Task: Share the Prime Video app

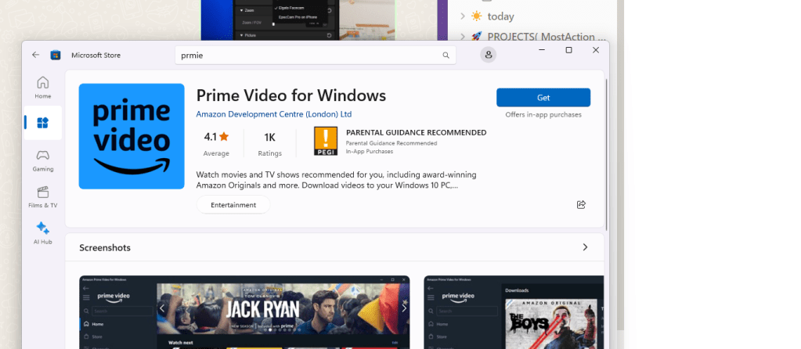Action: pyautogui.click(x=581, y=204)
